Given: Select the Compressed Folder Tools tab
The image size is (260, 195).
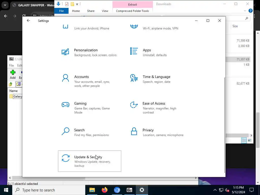Looking at the screenshot, I should tap(132, 11).
